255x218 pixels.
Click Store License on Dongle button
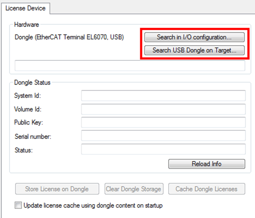click(x=57, y=189)
